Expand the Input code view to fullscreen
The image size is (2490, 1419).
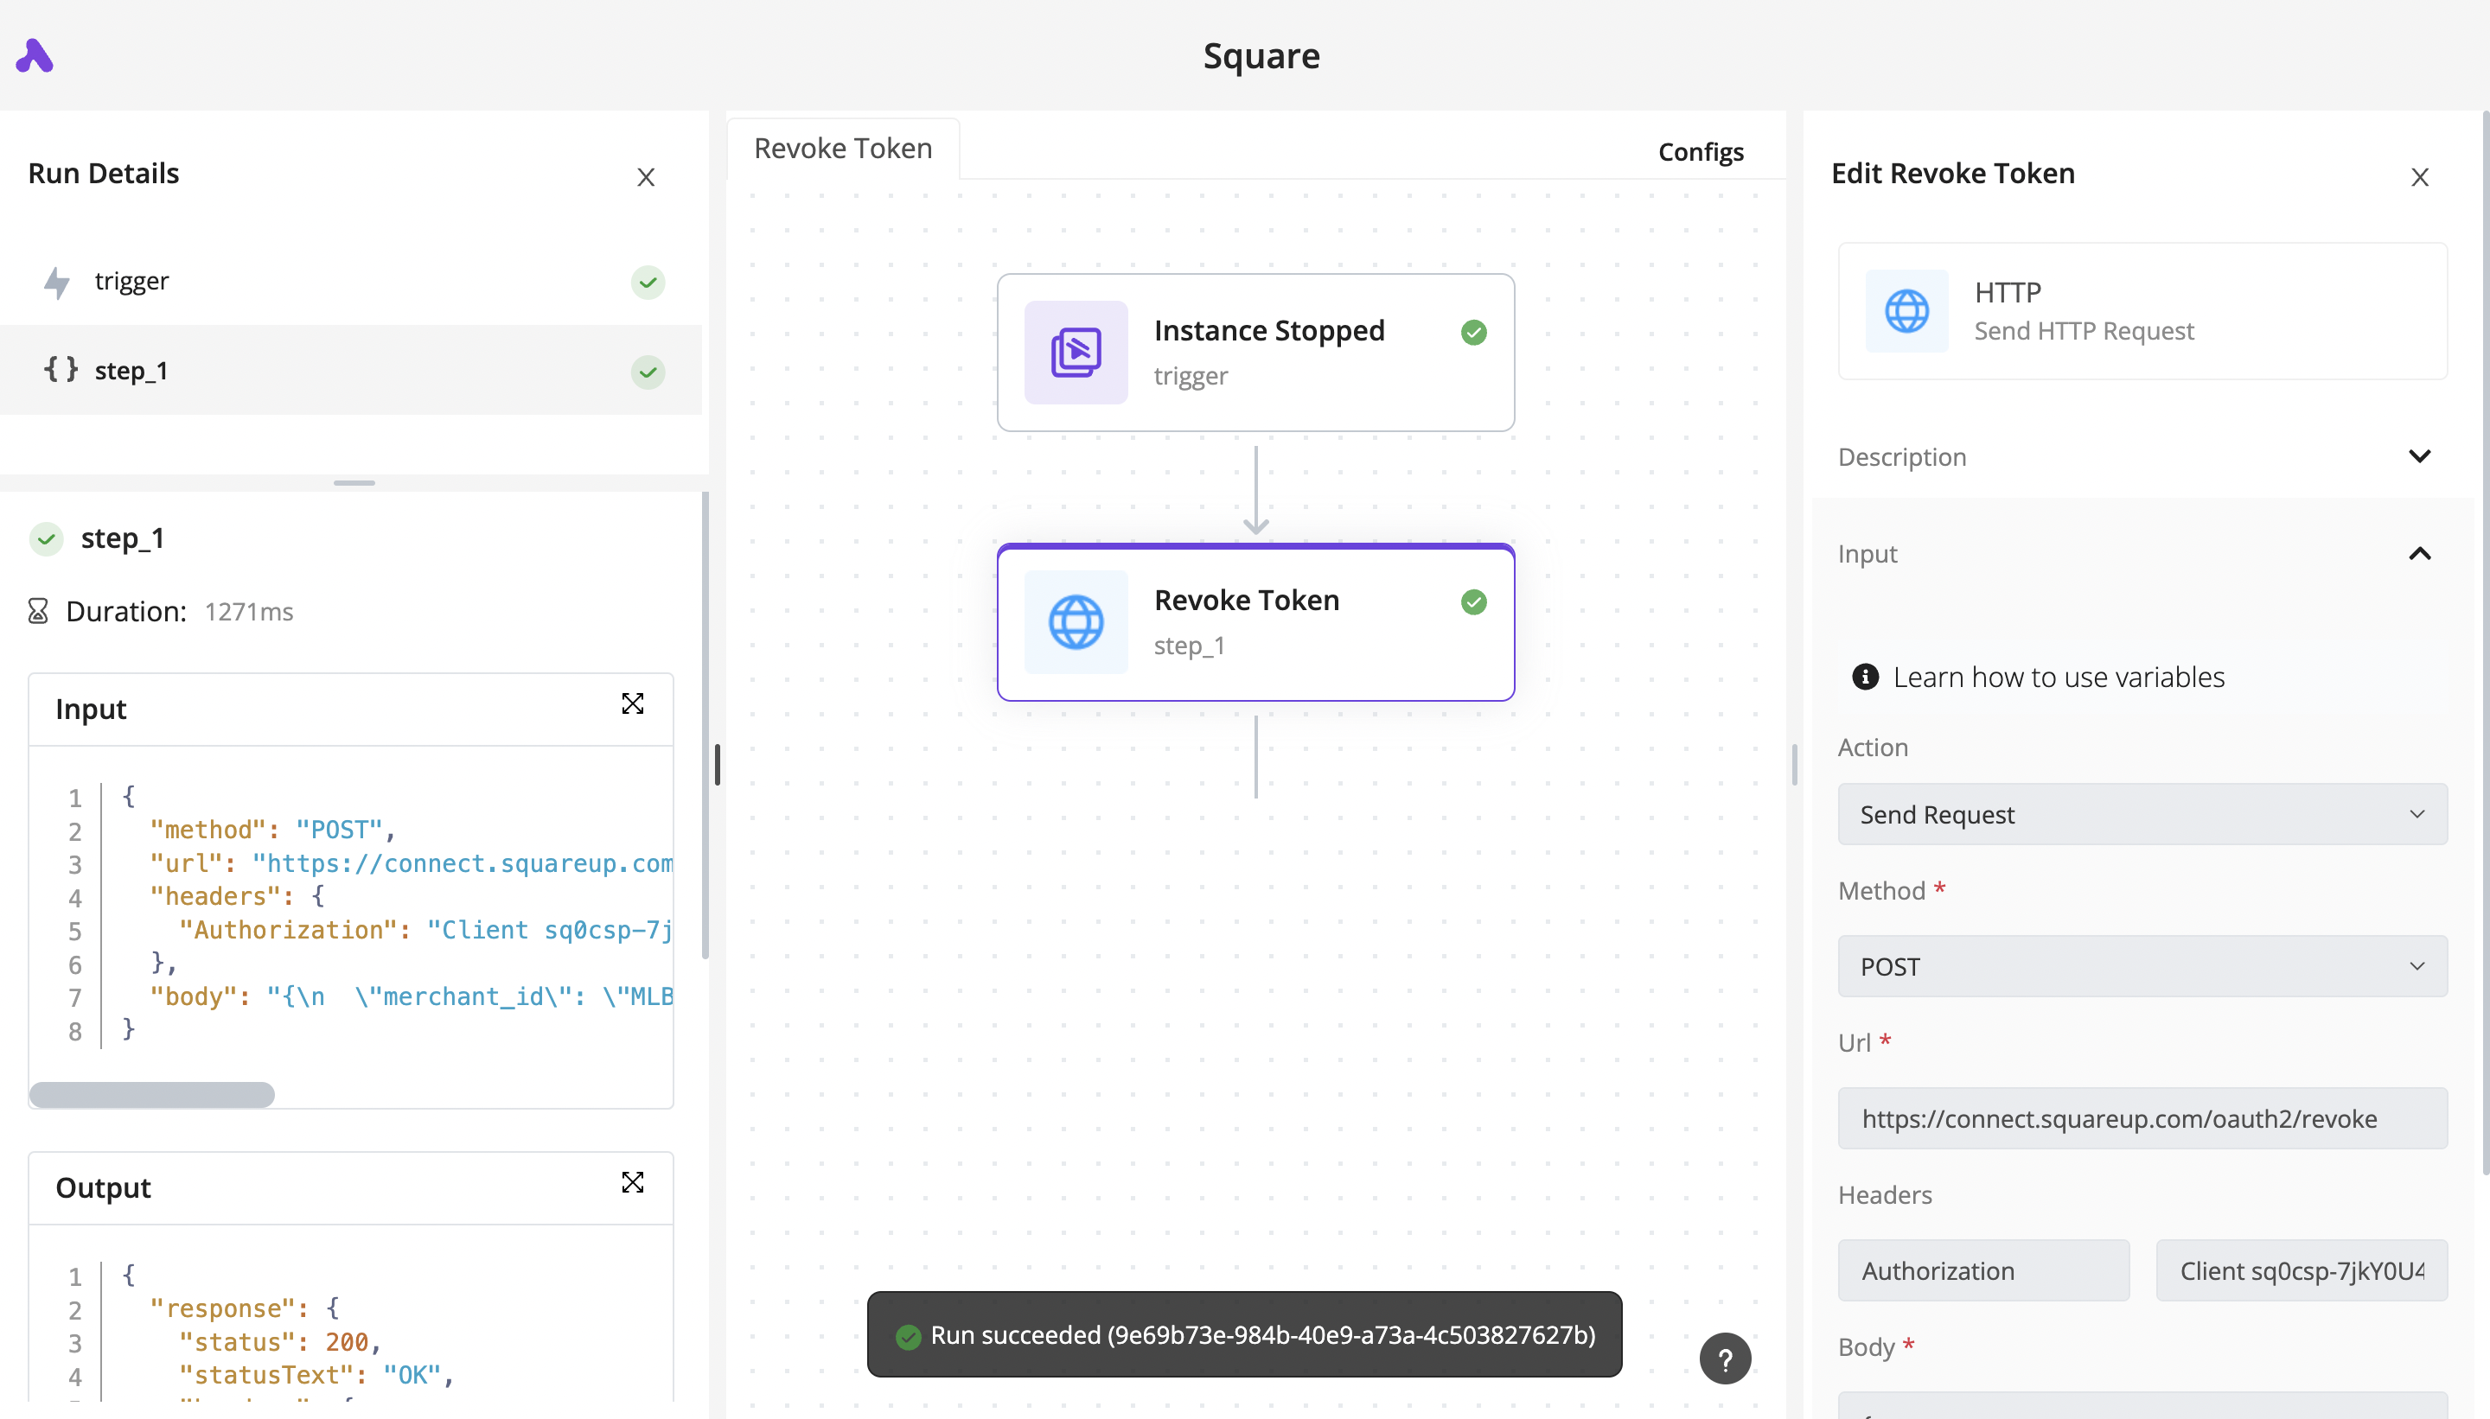pyautogui.click(x=633, y=703)
